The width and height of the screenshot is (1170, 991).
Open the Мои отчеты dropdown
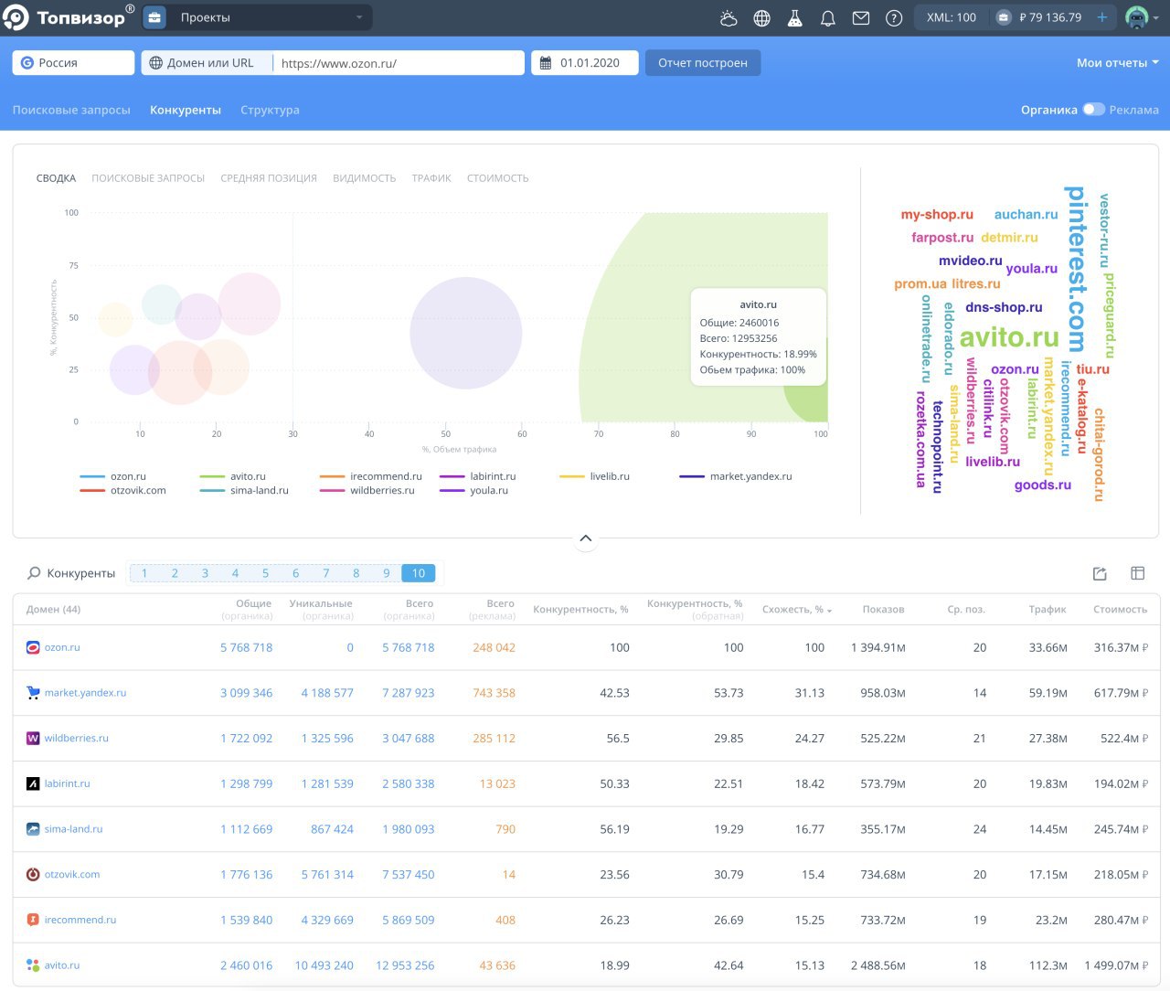pyautogui.click(x=1117, y=63)
